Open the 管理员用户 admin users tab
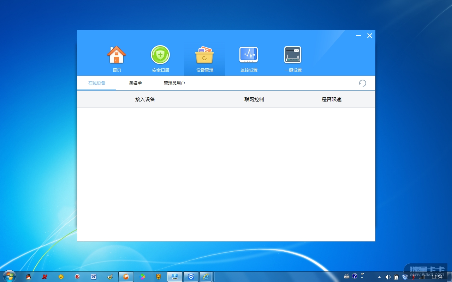This screenshot has height=282, width=452. tap(174, 83)
